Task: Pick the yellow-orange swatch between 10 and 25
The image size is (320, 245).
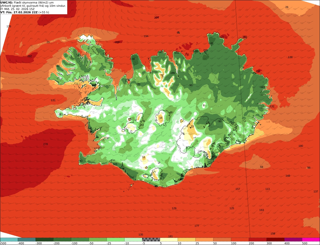Action: tap(186, 239)
